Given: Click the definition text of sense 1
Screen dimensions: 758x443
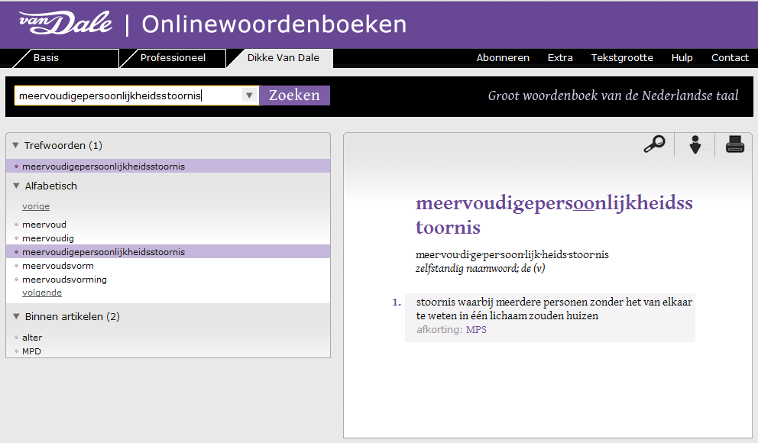Looking at the screenshot, I should click(x=554, y=309).
